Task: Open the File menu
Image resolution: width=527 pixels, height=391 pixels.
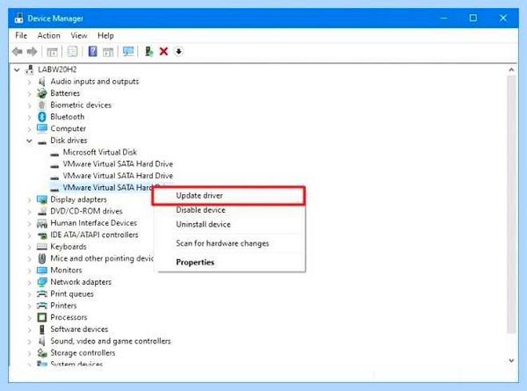Action: [21, 35]
